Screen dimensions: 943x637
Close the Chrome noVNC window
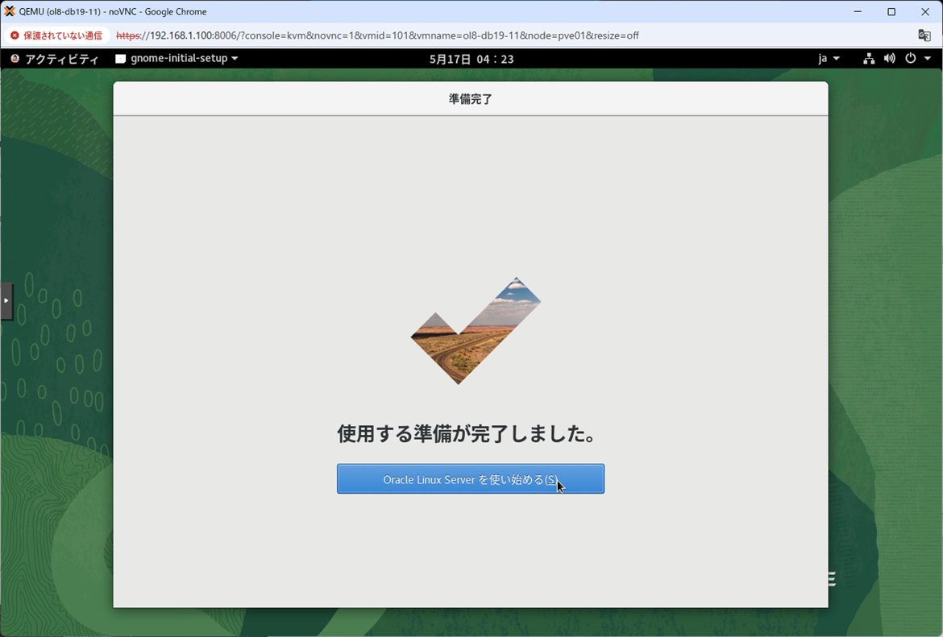click(x=925, y=11)
